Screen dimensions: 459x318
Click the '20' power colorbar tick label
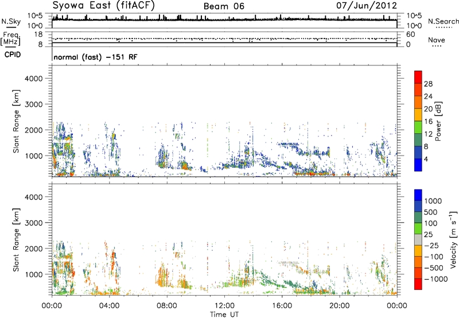[x=428, y=109]
